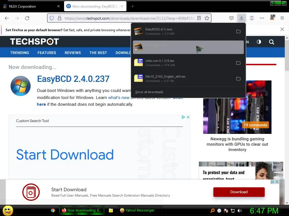This screenshot has width=289, height=216.
Task: Click the Windows logo EasyBCD icon
Action: click(x=20, y=86)
